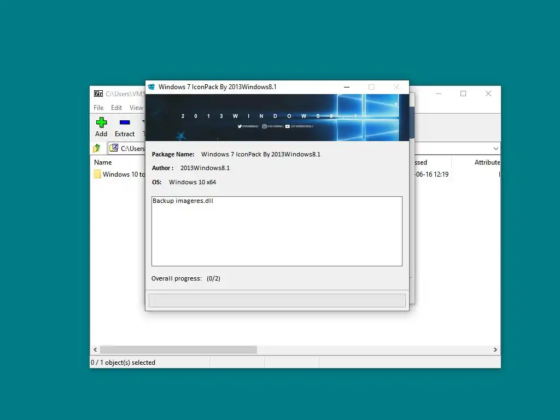Click the 'Windows 10 x64' OS value text

192,182
